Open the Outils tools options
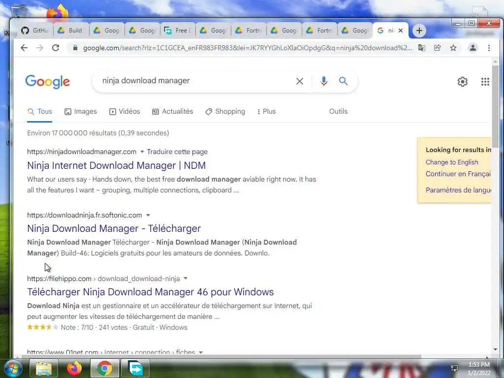The height and width of the screenshot is (378, 504). coord(338,112)
